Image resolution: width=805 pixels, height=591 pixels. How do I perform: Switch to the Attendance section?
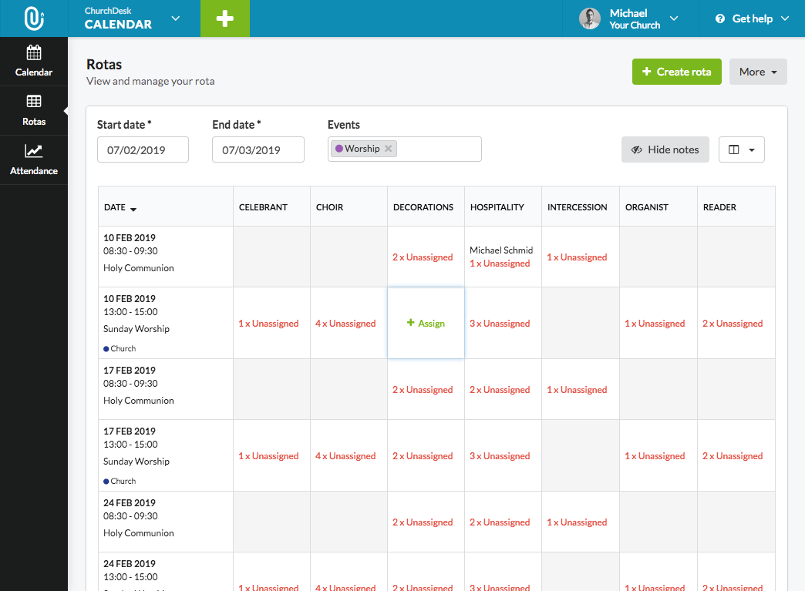coord(33,160)
